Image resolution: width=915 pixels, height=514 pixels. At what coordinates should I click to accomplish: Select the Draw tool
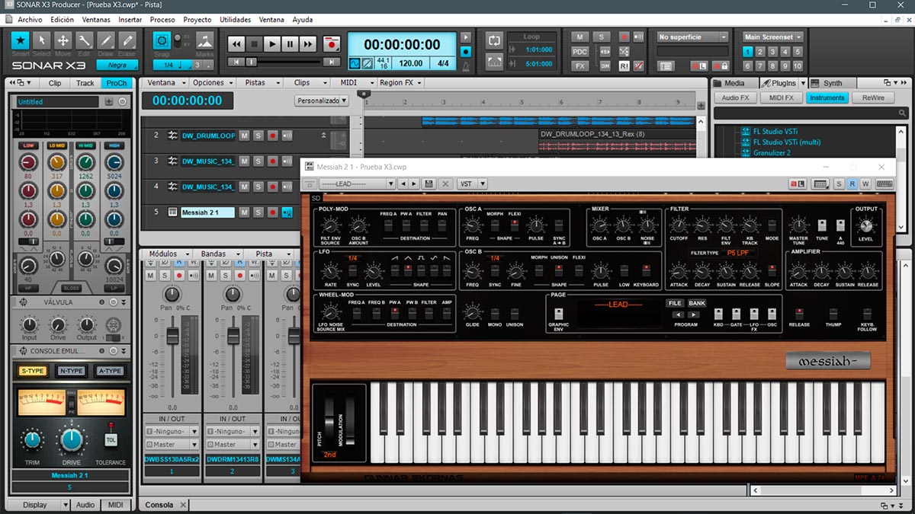[x=106, y=40]
